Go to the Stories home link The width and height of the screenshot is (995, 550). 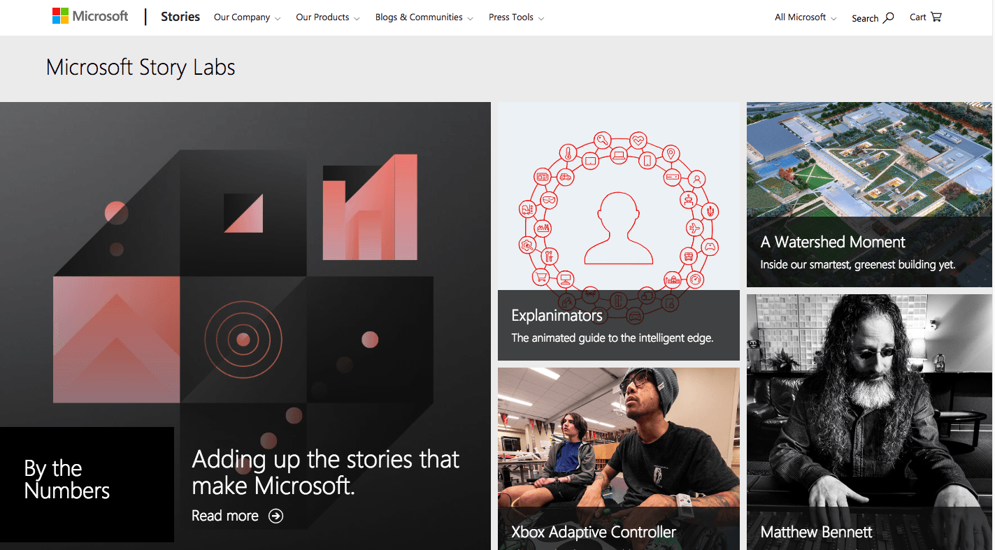click(x=180, y=17)
